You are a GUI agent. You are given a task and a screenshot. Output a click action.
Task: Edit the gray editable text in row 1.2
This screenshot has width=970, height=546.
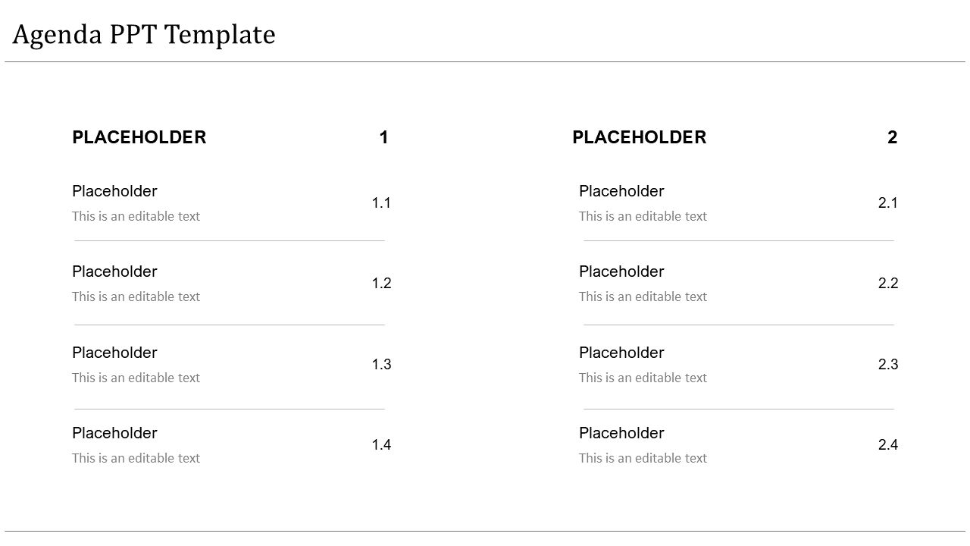tap(136, 297)
